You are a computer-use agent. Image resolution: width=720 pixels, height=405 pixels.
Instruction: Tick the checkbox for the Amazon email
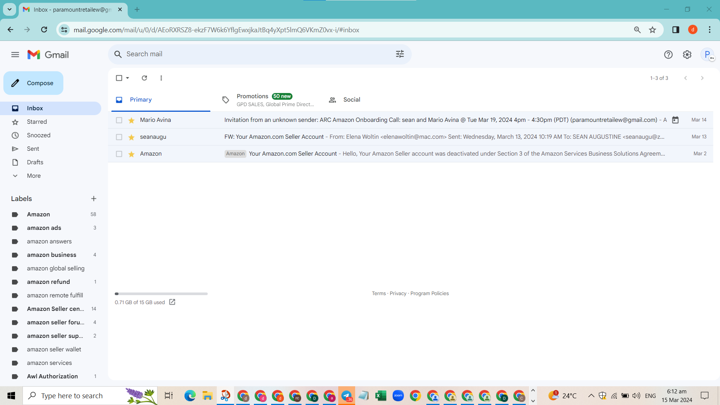(119, 154)
